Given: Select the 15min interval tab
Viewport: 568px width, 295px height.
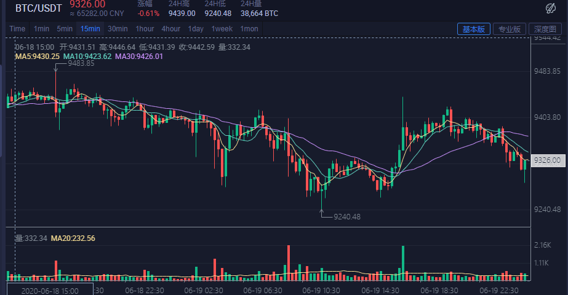Looking at the screenshot, I should (90, 29).
